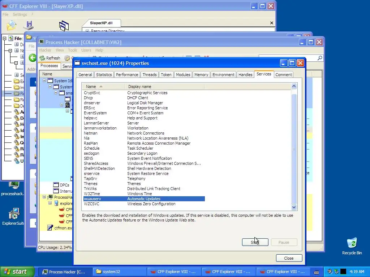
Task: Click the keyboard icon in the taskbar
Action: [317, 272]
